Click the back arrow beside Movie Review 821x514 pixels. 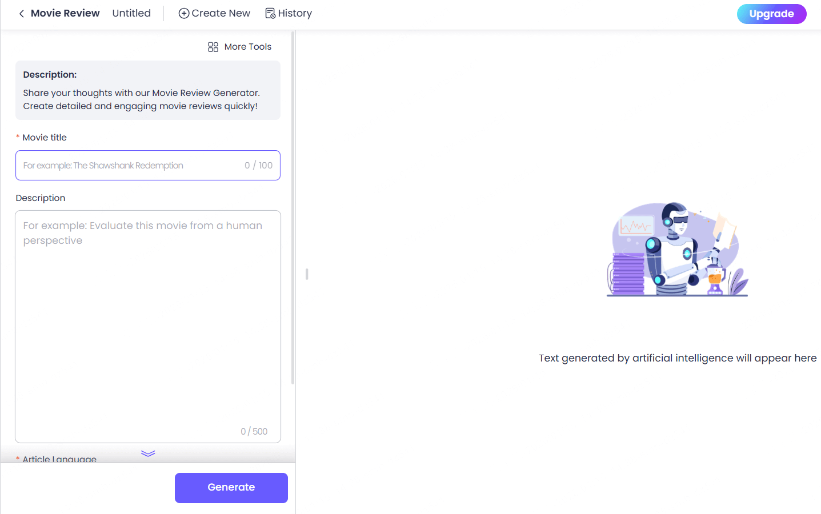click(x=21, y=14)
